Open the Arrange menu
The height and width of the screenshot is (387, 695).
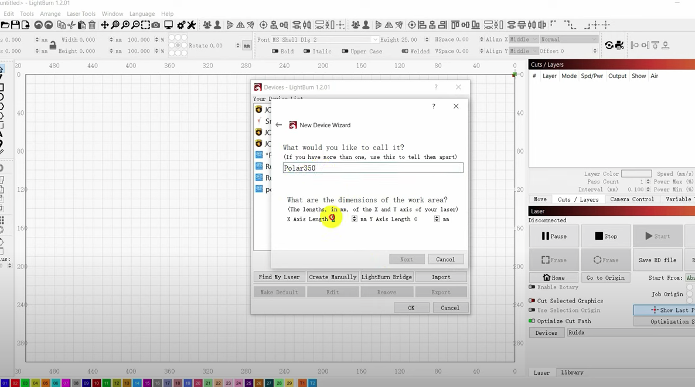coord(50,13)
